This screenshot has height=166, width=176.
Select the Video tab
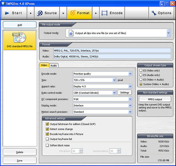pyautogui.click(x=44, y=65)
